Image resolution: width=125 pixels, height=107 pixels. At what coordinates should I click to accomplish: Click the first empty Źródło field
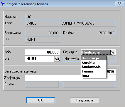click(42, 84)
